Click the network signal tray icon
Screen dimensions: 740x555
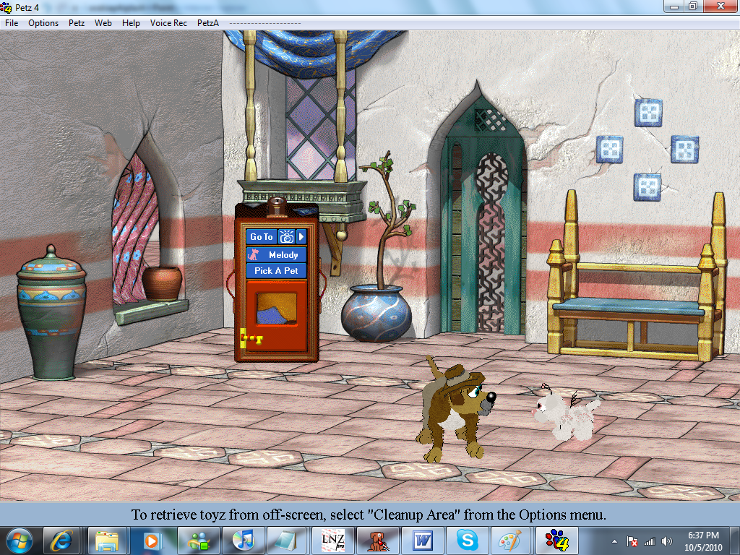pos(650,542)
